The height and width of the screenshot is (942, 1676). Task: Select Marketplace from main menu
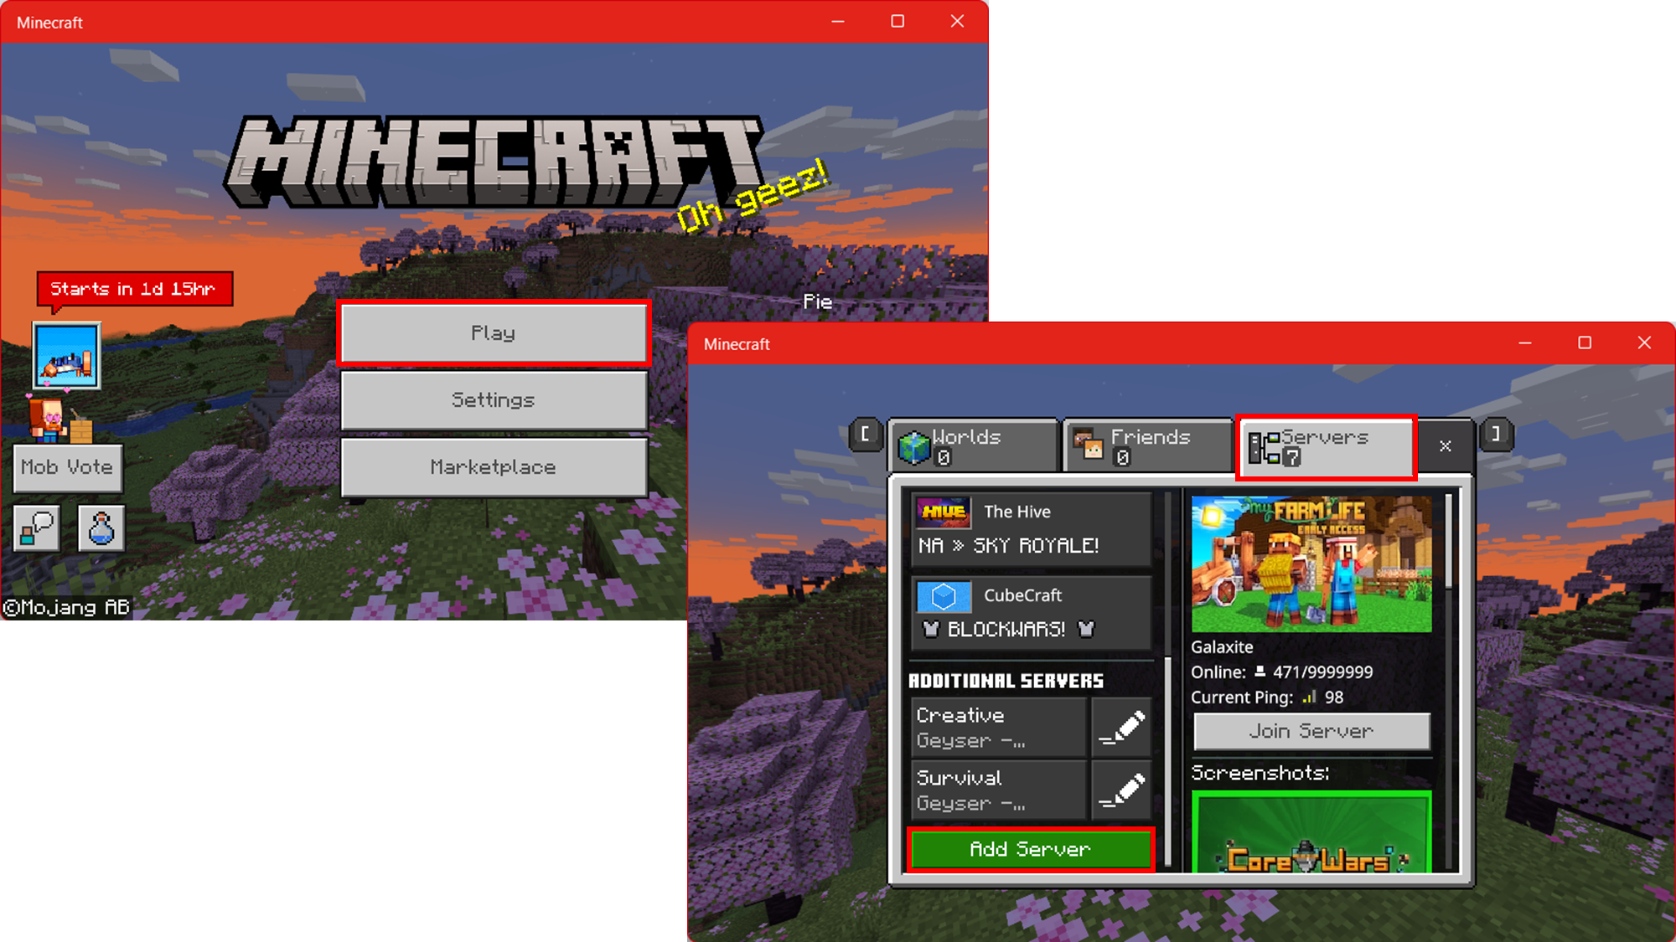(494, 466)
